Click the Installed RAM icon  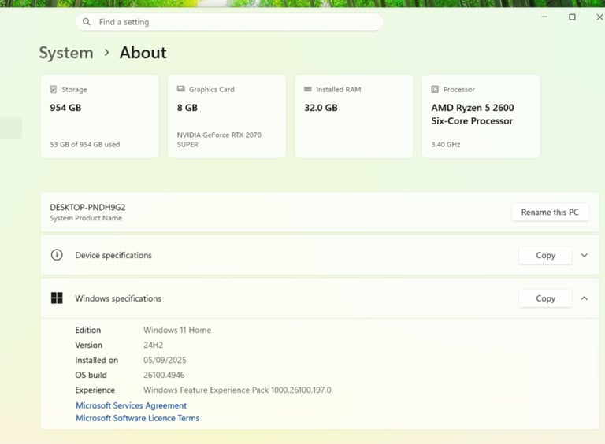[307, 89]
